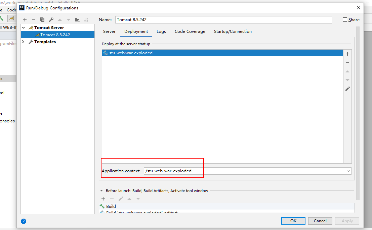Collapse the Tomcat Server tree node
The image size is (372, 230).
[x=24, y=28]
